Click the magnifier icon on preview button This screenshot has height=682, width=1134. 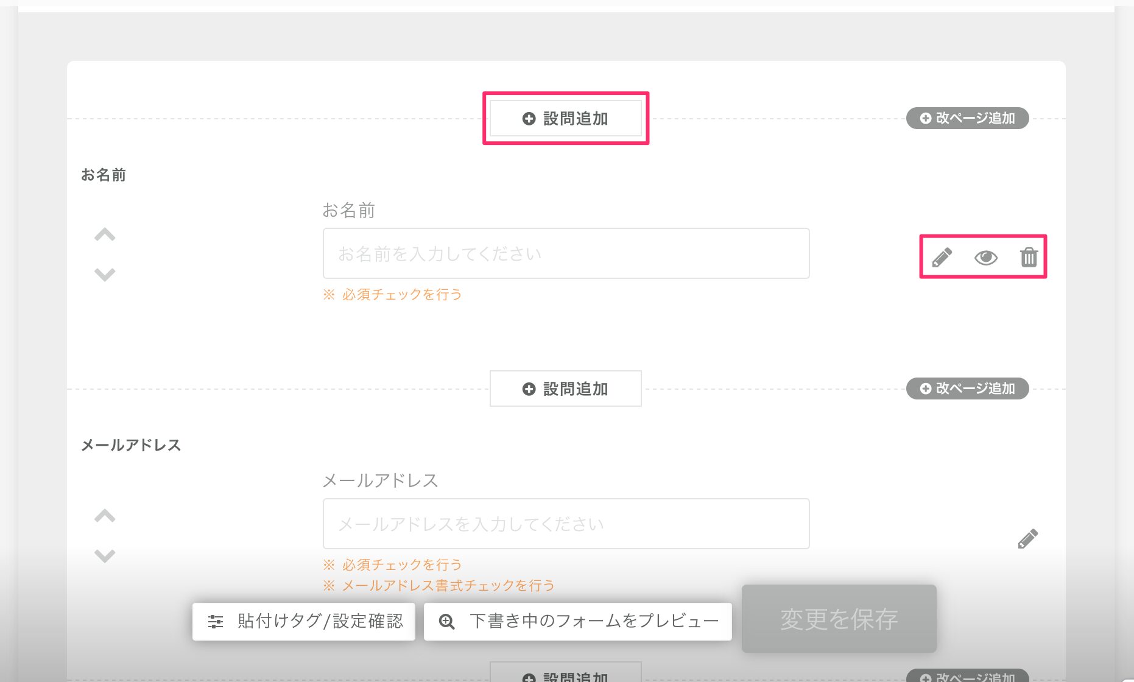(x=446, y=622)
